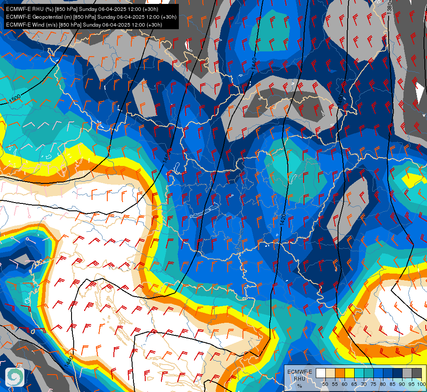Click the legend value 65
The image size is (427, 392).
pos(354,384)
